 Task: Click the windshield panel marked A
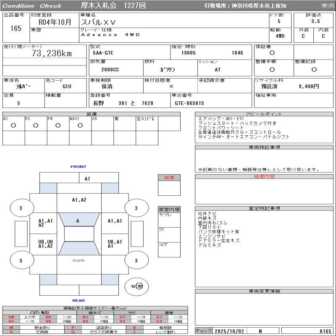(78, 220)
